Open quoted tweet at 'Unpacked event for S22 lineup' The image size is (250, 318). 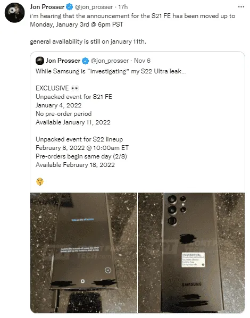(79, 139)
